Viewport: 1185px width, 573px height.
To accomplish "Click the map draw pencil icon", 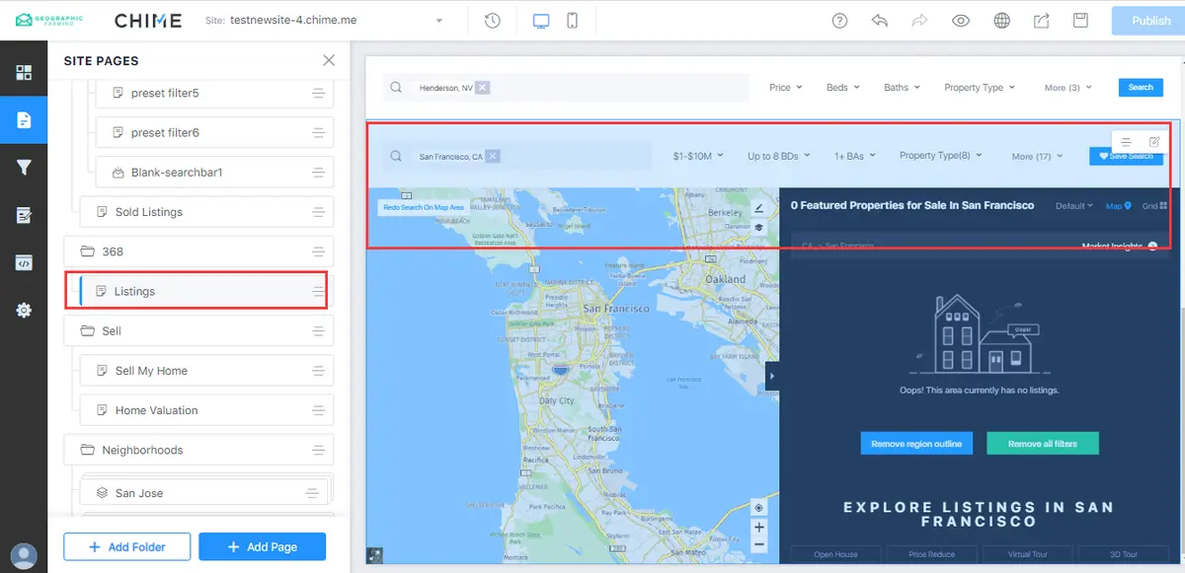I will click(758, 208).
